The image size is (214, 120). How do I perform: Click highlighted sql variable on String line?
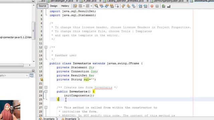coord(86,79)
